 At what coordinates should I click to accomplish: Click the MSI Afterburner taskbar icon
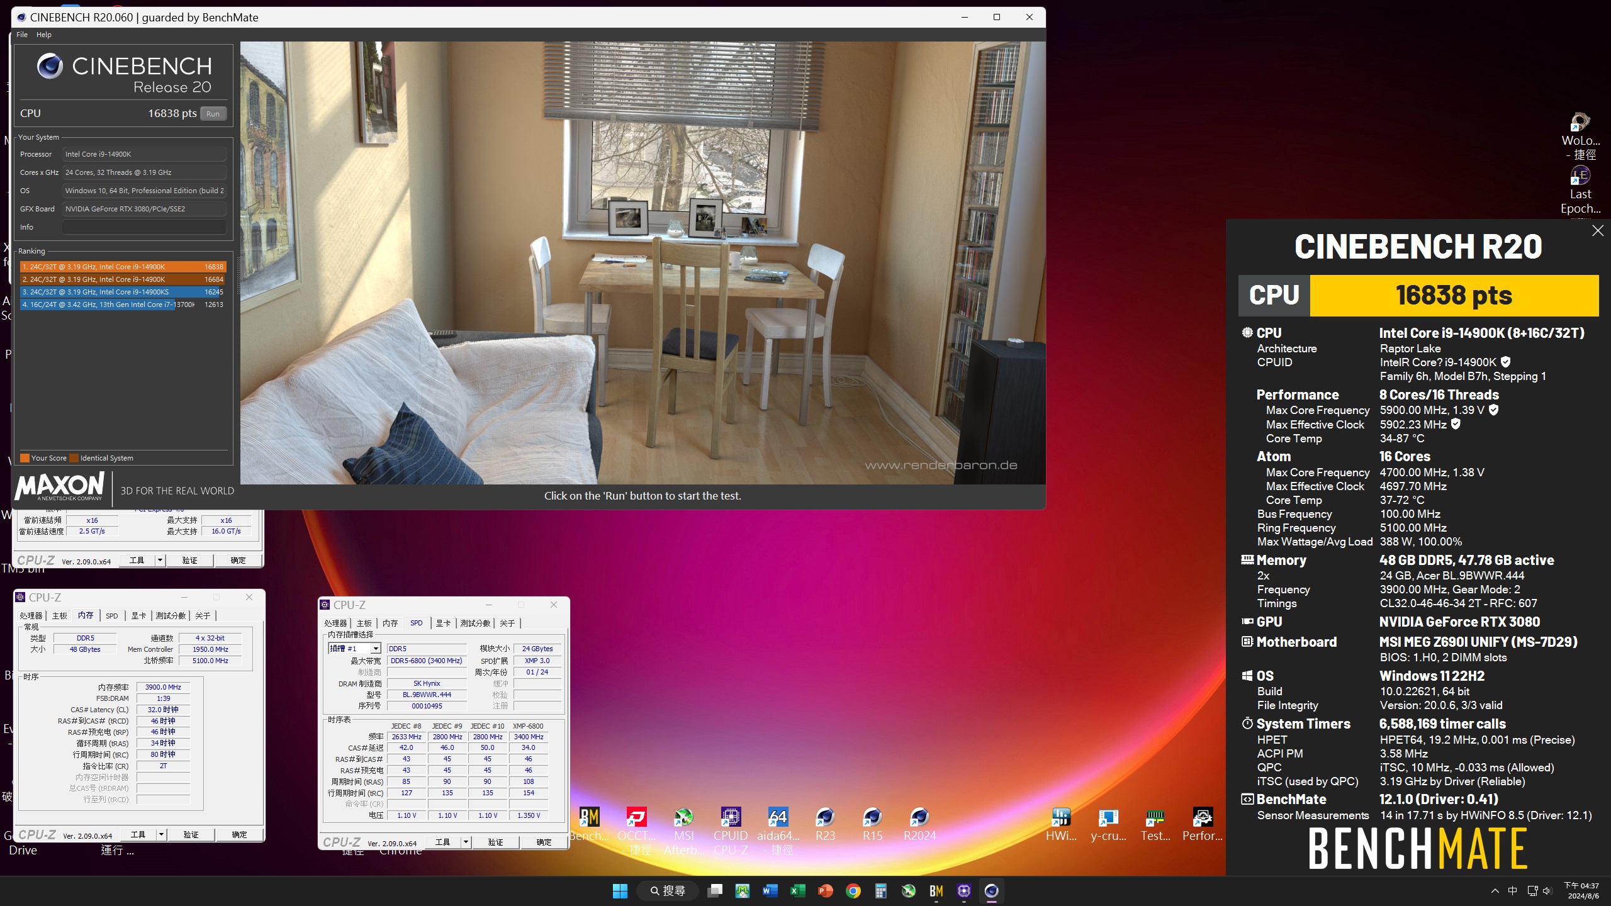pyautogui.click(x=909, y=891)
